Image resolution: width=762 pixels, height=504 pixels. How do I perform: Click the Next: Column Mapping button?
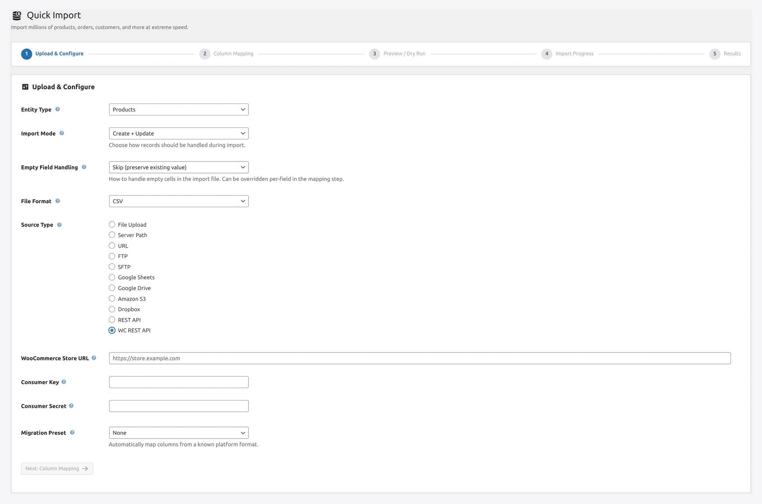tap(57, 469)
